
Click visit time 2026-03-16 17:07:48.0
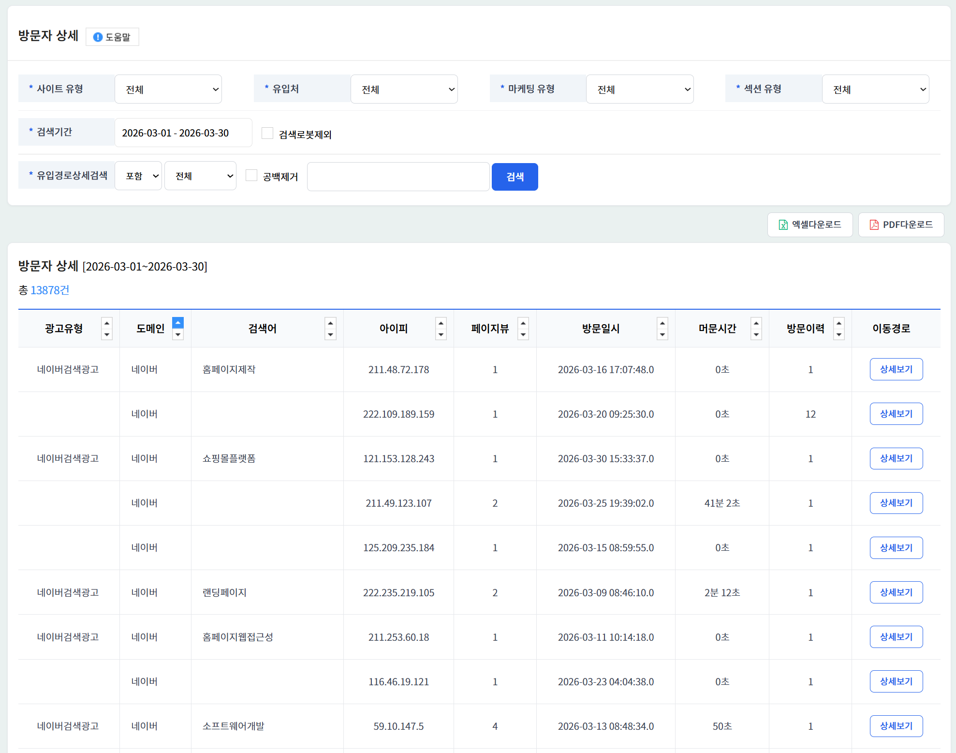(606, 370)
